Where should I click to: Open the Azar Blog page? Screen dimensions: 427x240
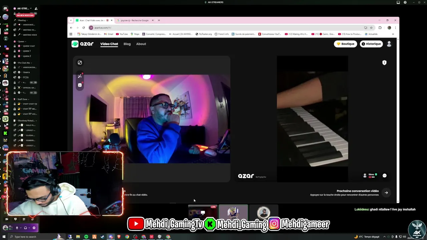[x=127, y=44]
